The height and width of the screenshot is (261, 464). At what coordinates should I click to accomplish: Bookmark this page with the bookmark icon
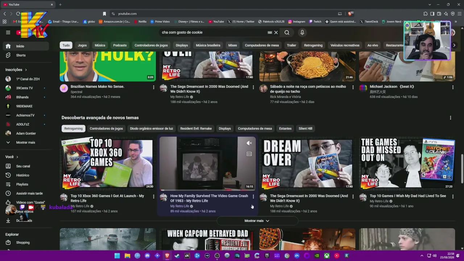104,14
